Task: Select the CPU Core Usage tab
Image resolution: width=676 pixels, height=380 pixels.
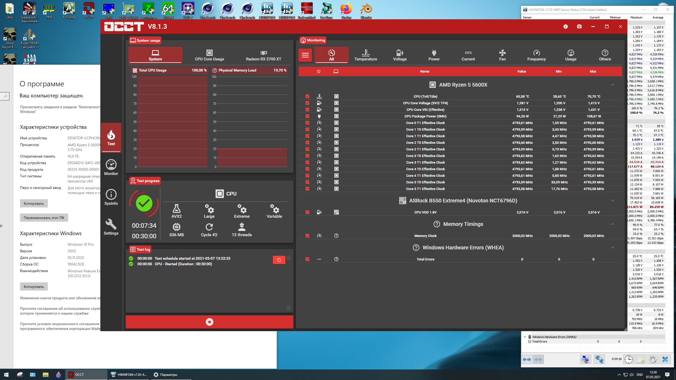Action: [x=209, y=55]
